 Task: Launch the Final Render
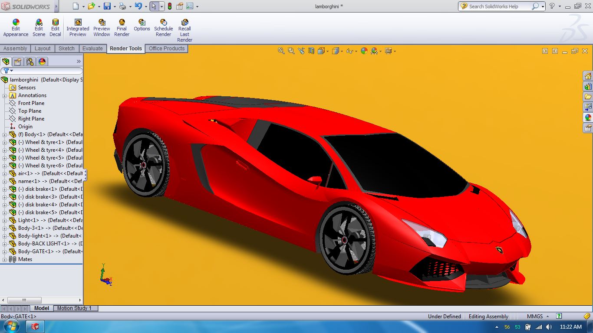click(122, 28)
